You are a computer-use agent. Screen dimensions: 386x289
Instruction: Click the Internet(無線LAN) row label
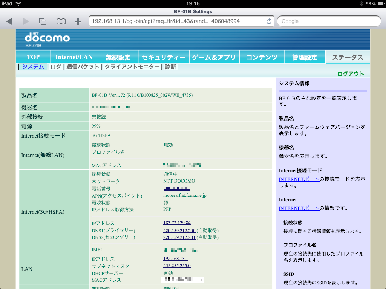[43, 155]
